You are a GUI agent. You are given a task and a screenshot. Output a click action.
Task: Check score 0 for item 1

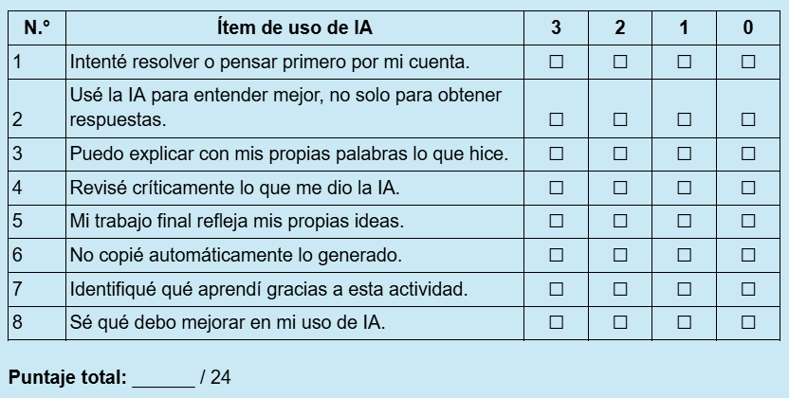tap(748, 63)
